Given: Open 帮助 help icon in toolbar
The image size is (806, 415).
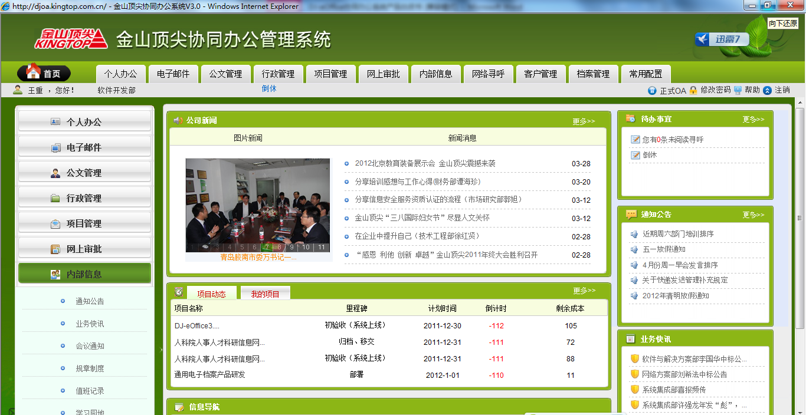Looking at the screenshot, I should point(738,90).
